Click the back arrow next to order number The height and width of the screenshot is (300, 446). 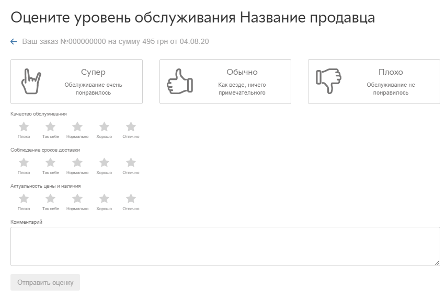pos(14,42)
